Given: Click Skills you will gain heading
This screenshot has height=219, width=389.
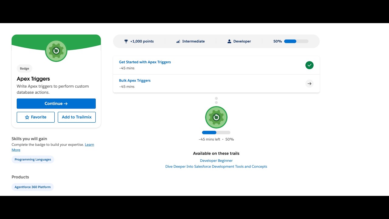Looking at the screenshot, I should point(29,139).
